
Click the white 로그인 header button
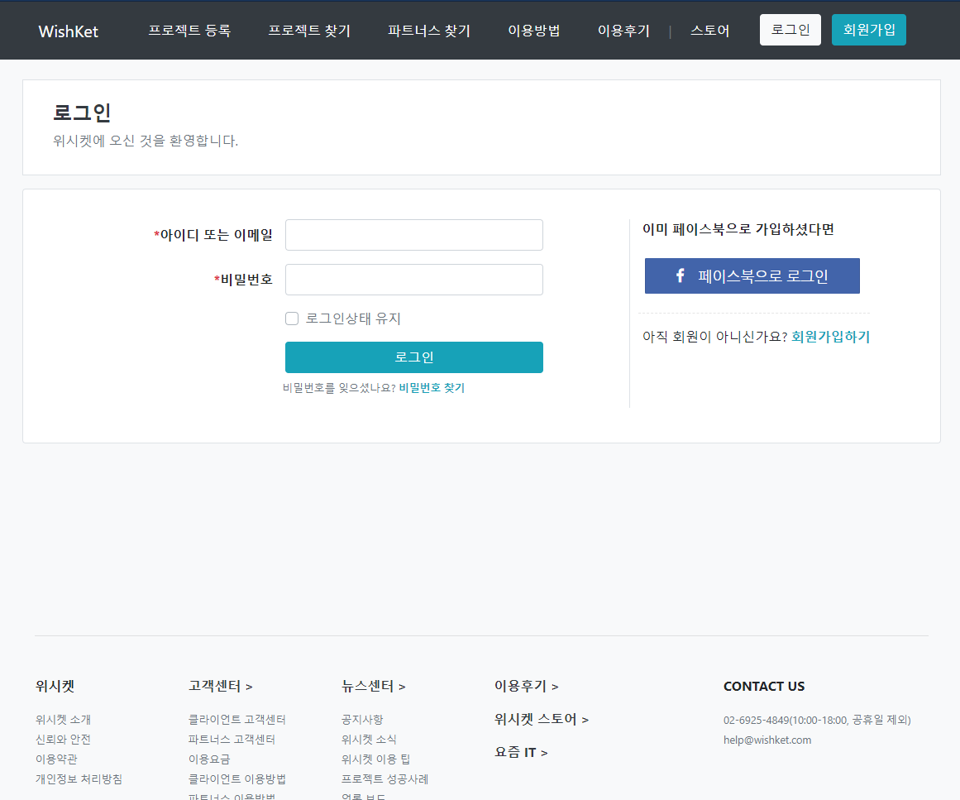click(790, 30)
